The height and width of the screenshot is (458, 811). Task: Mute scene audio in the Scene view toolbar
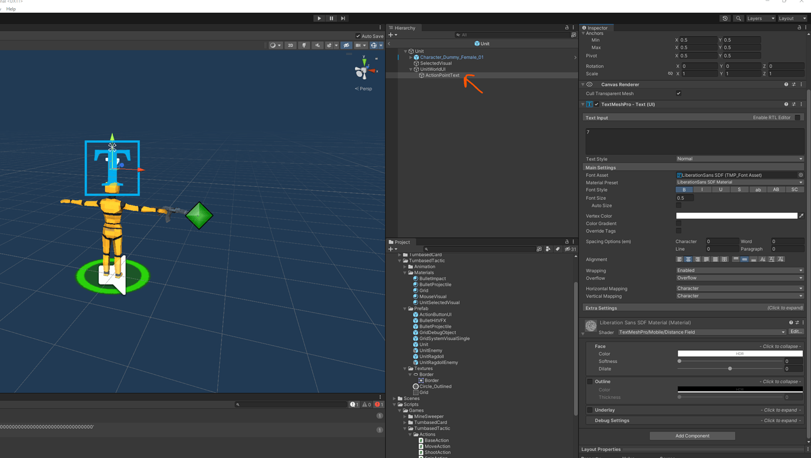pyautogui.click(x=317, y=46)
